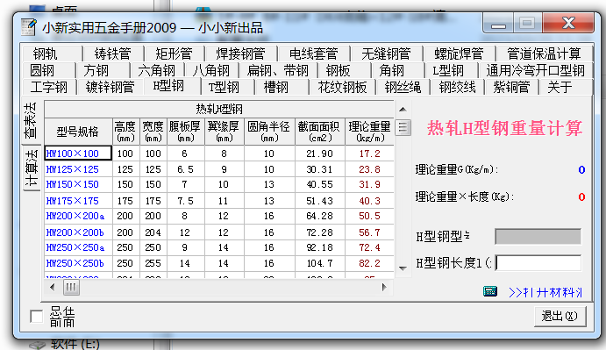Click the 型号规格 column header
This screenshot has height=350, width=606.
point(78,132)
